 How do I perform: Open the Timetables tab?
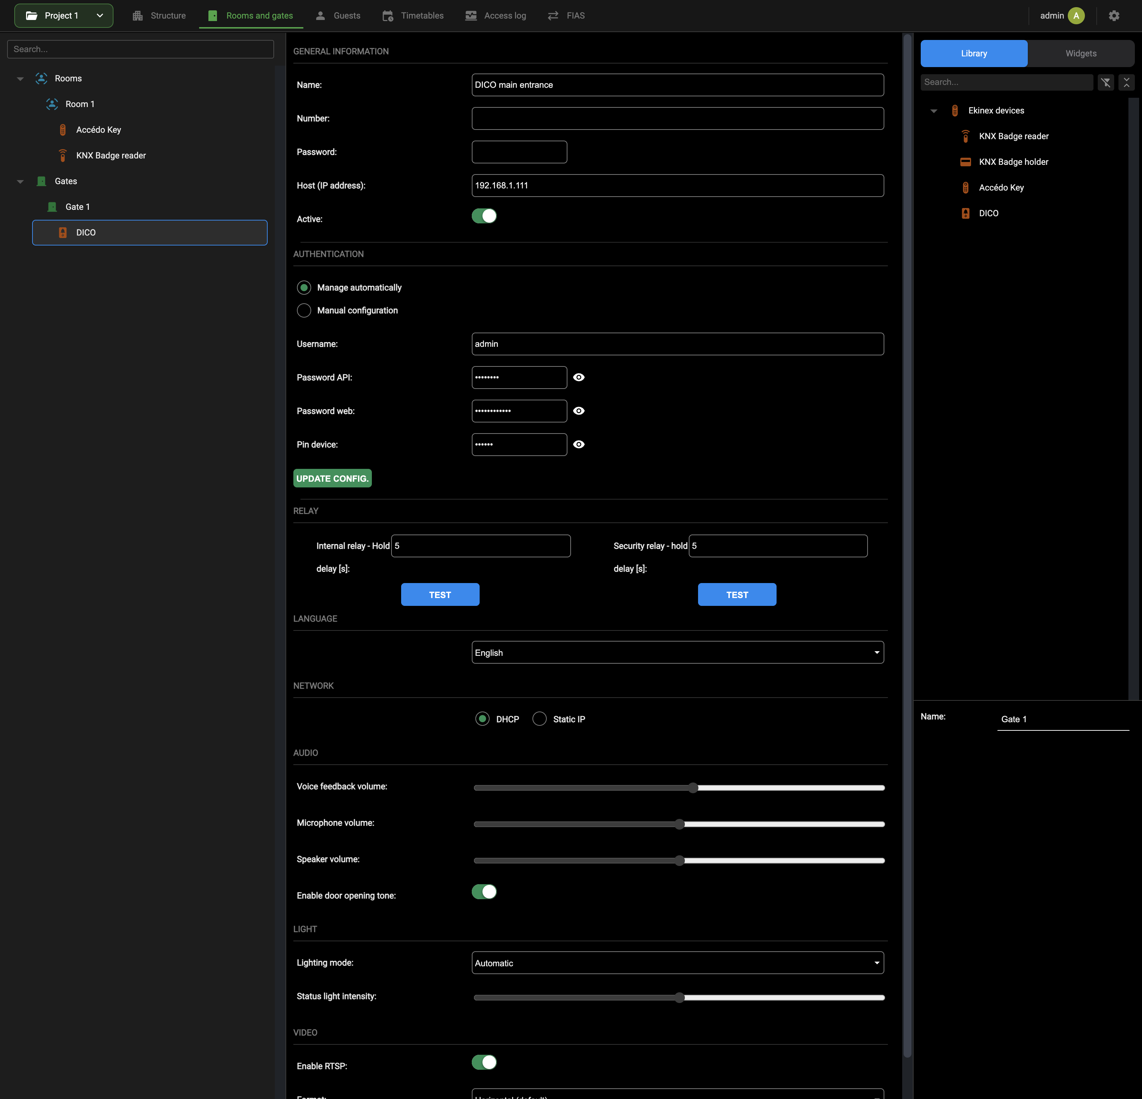pyautogui.click(x=413, y=16)
